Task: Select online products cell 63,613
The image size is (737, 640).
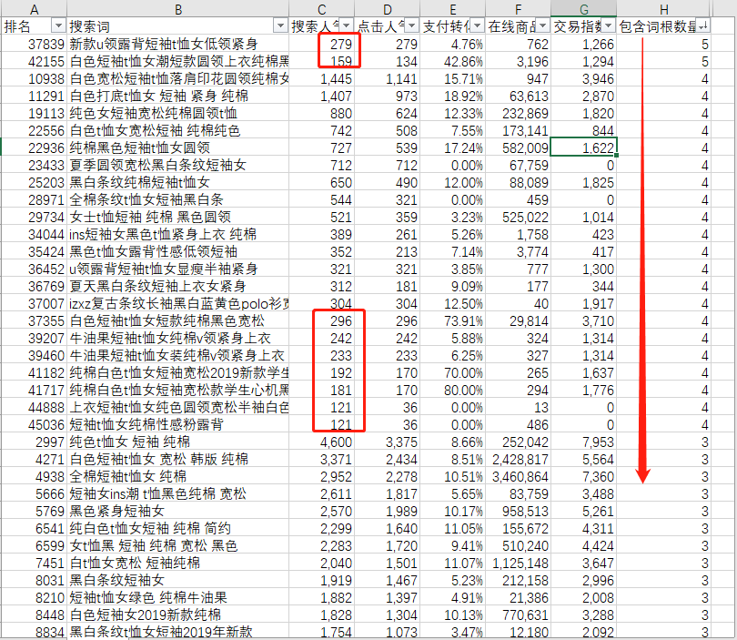Action: click(x=518, y=96)
